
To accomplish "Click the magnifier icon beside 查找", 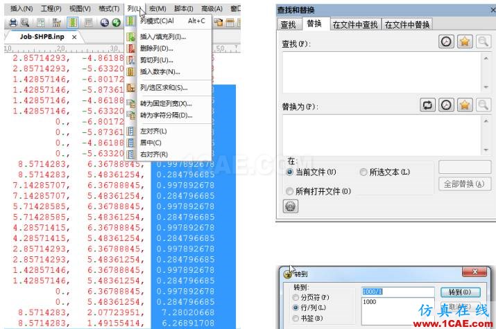I will [x=483, y=42].
